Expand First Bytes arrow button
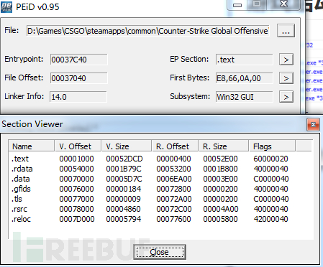Image resolution: width=323 pixels, height=267 pixels. tap(286, 78)
